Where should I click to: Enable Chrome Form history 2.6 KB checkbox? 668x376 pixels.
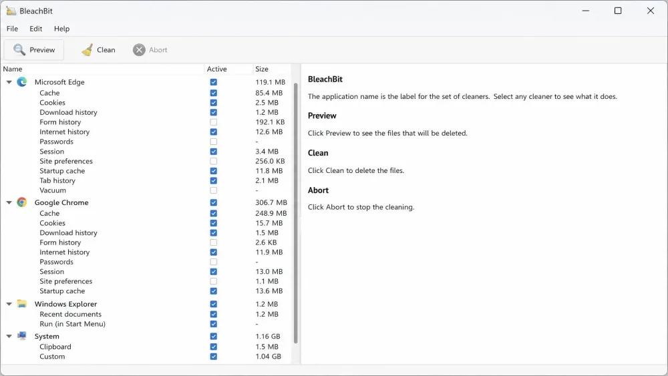(x=214, y=242)
